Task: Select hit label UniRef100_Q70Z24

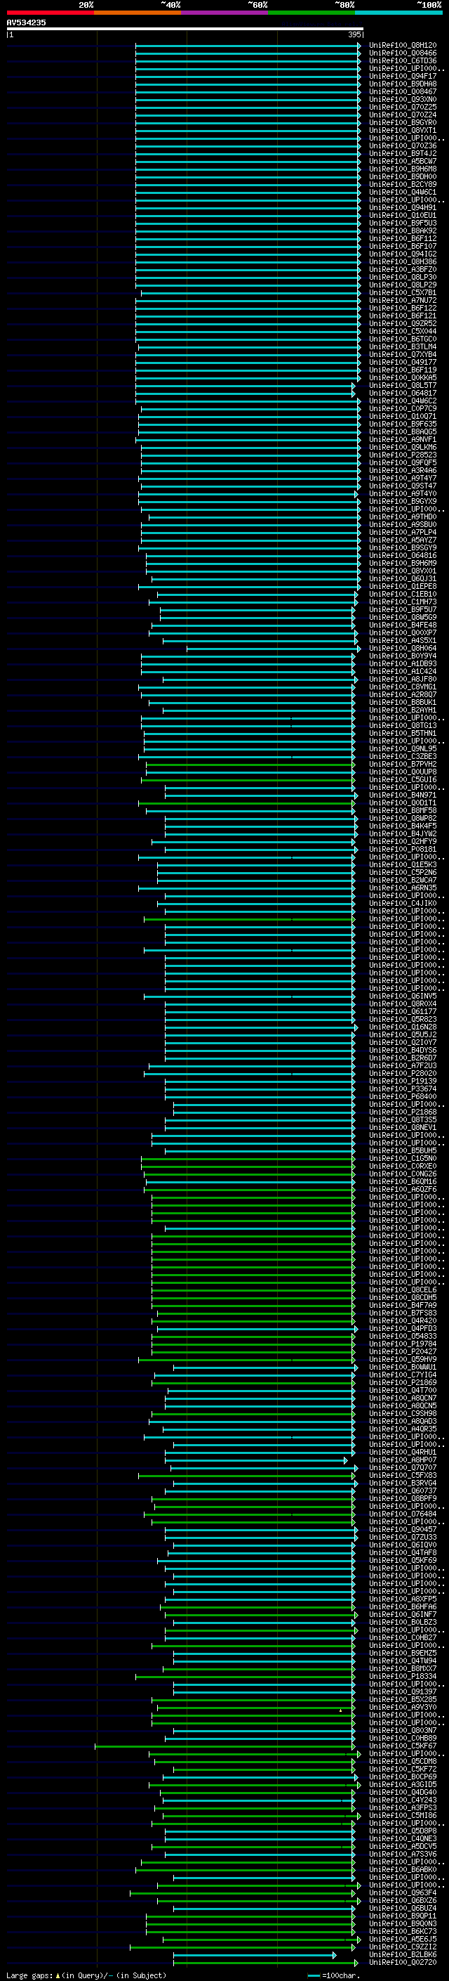Action: (402, 115)
